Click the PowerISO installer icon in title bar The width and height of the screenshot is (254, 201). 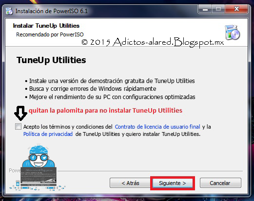pos(9,11)
